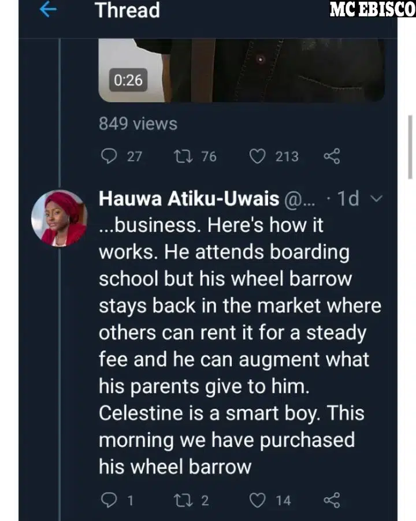416x521 pixels.
Task: Retweet the video tweet with 76 retweets
Action: (x=183, y=156)
